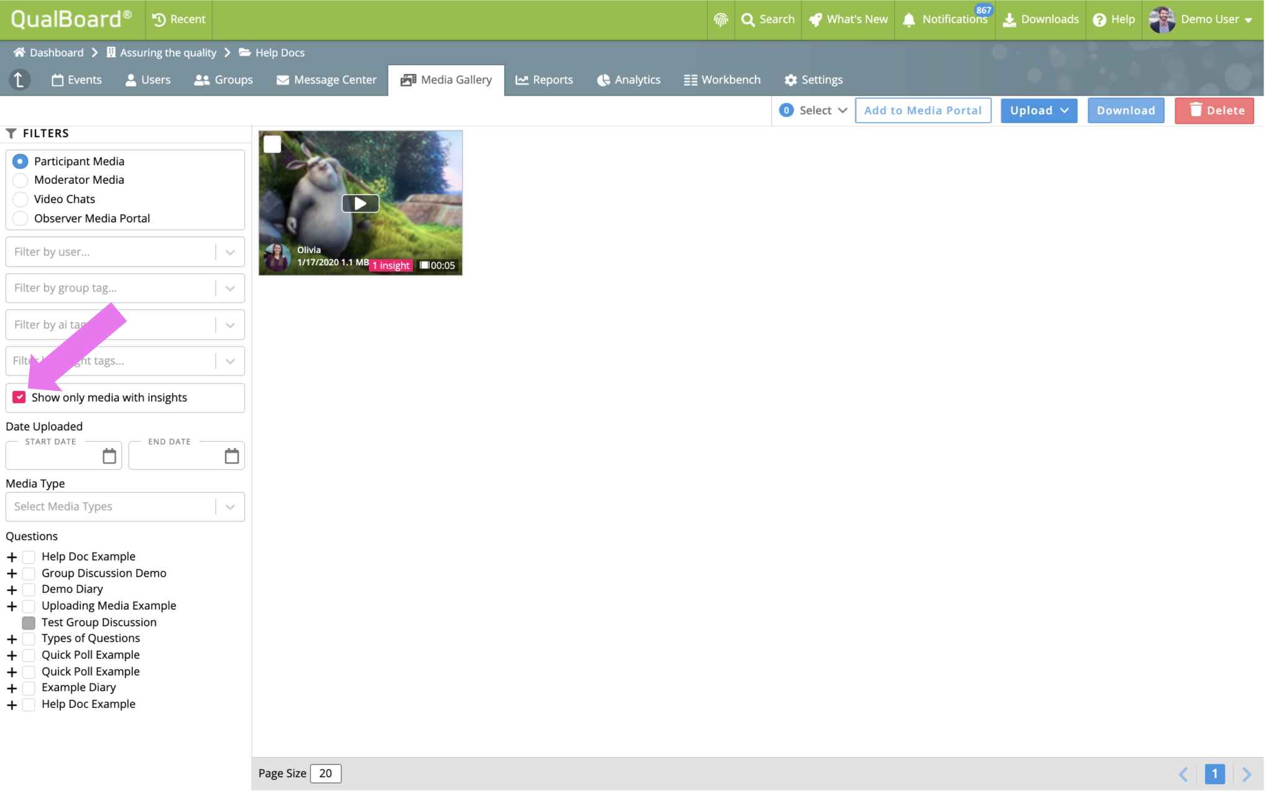Viewport: 1266px width, 793px height.
Task: Tick the Demo Diary question checkbox
Action: coord(29,589)
